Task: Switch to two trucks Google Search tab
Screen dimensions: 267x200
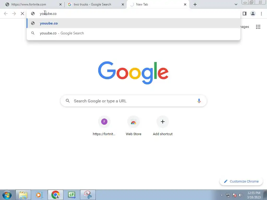Action: click(95, 4)
